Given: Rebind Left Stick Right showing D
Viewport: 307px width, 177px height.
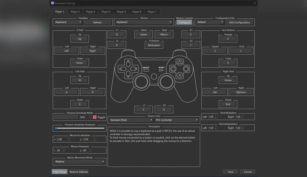Looking at the screenshot, I should tap(93, 92).
